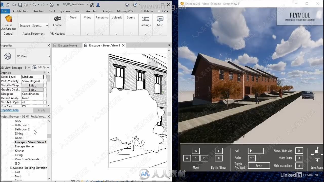
Task: Switch to the Structure ribbon tab
Action: pyautogui.click(x=38, y=11)
